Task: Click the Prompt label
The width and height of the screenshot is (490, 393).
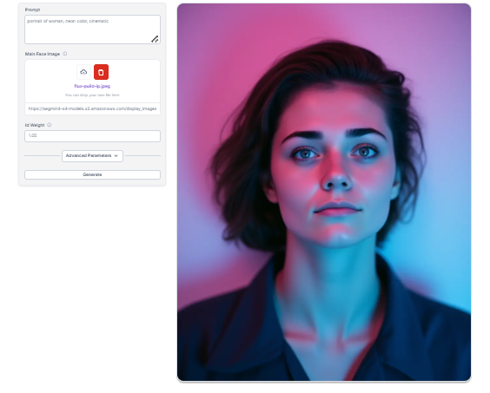Action: click(32, 10)
